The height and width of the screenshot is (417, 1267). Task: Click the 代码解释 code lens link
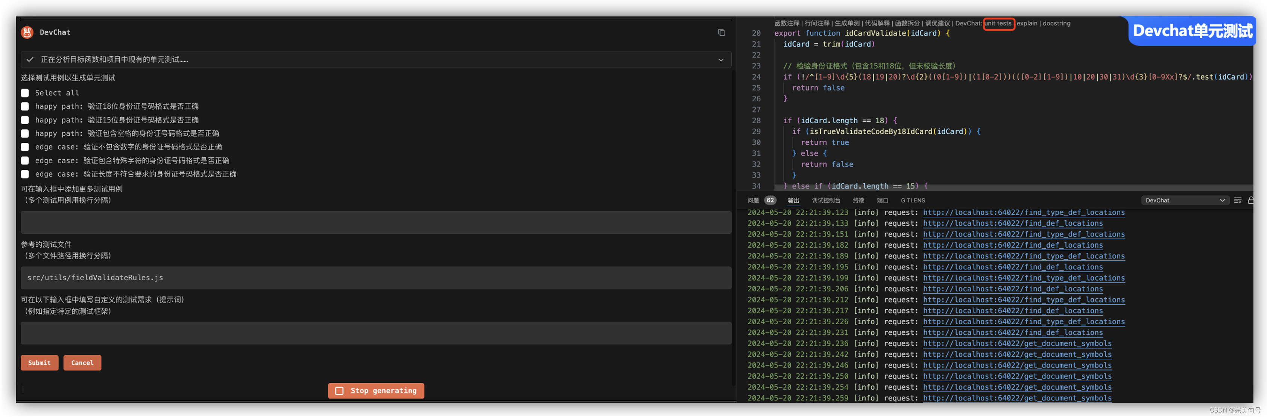(x=877, y=24)
